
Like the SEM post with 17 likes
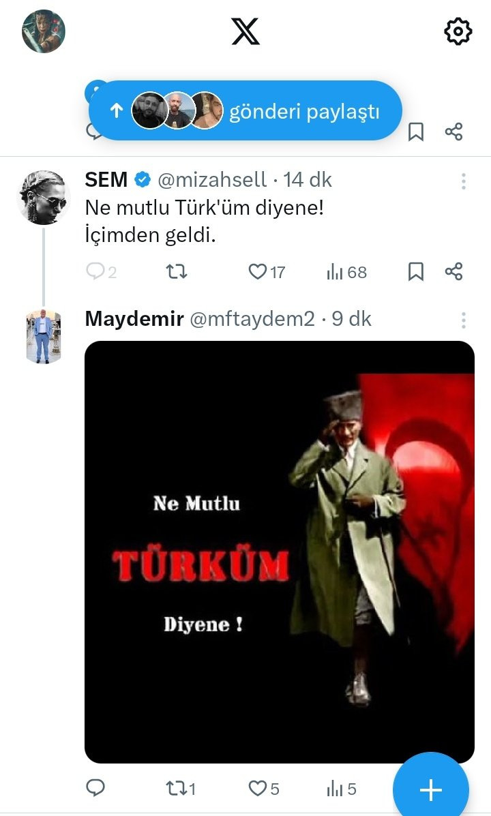point(258,272)
